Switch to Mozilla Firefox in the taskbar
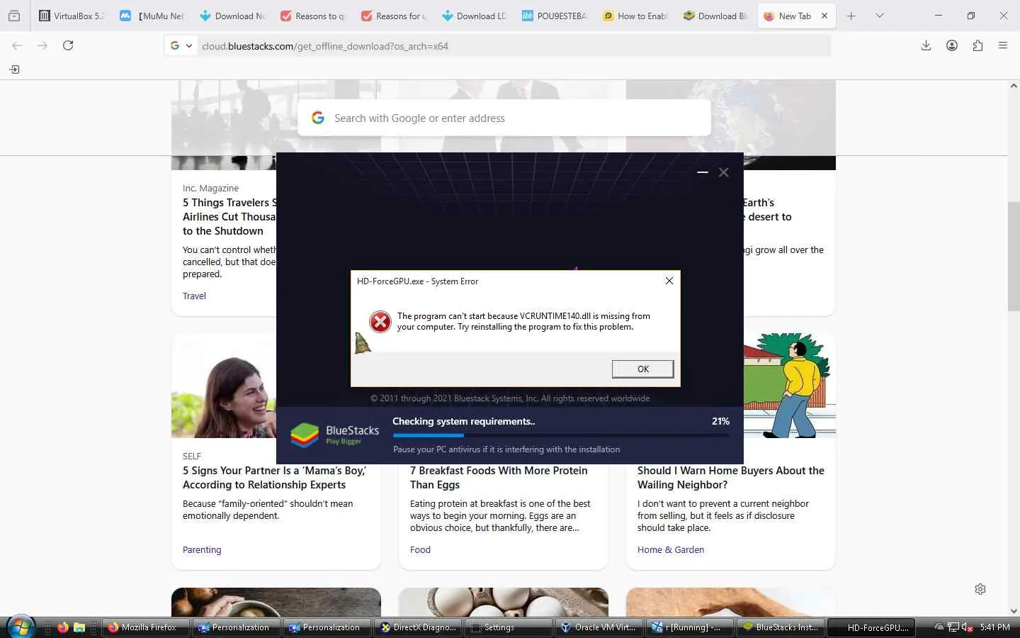 [x=147, y=627]
